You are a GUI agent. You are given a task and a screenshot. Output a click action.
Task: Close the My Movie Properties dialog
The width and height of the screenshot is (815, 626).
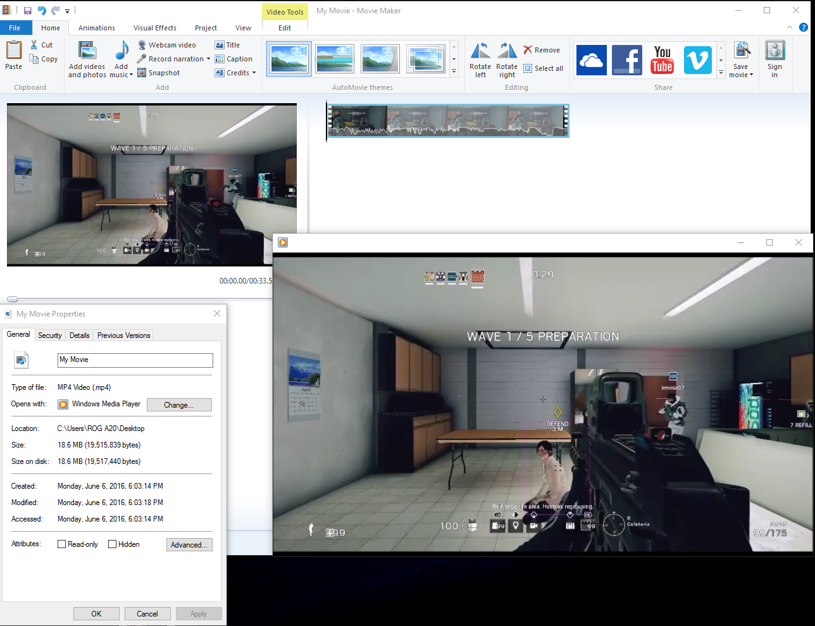[217, 313]
